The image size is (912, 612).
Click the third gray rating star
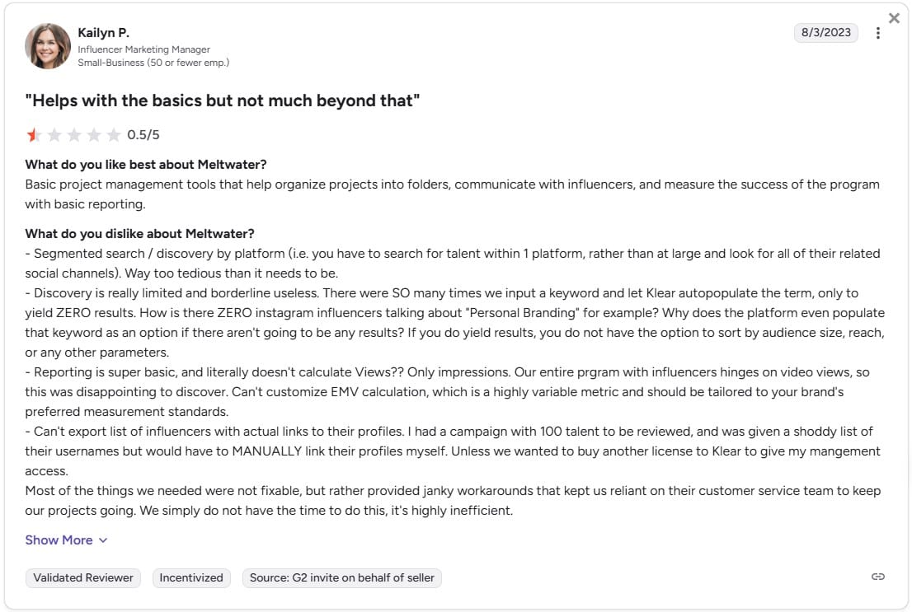74,135
